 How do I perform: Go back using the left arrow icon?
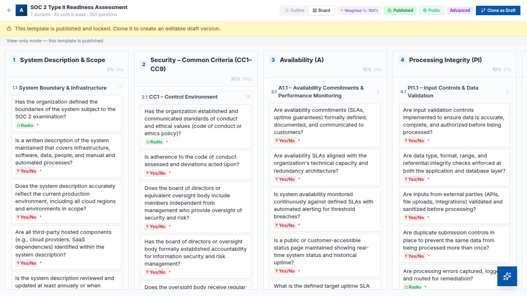pyautogui.click(x=9, y=10)
